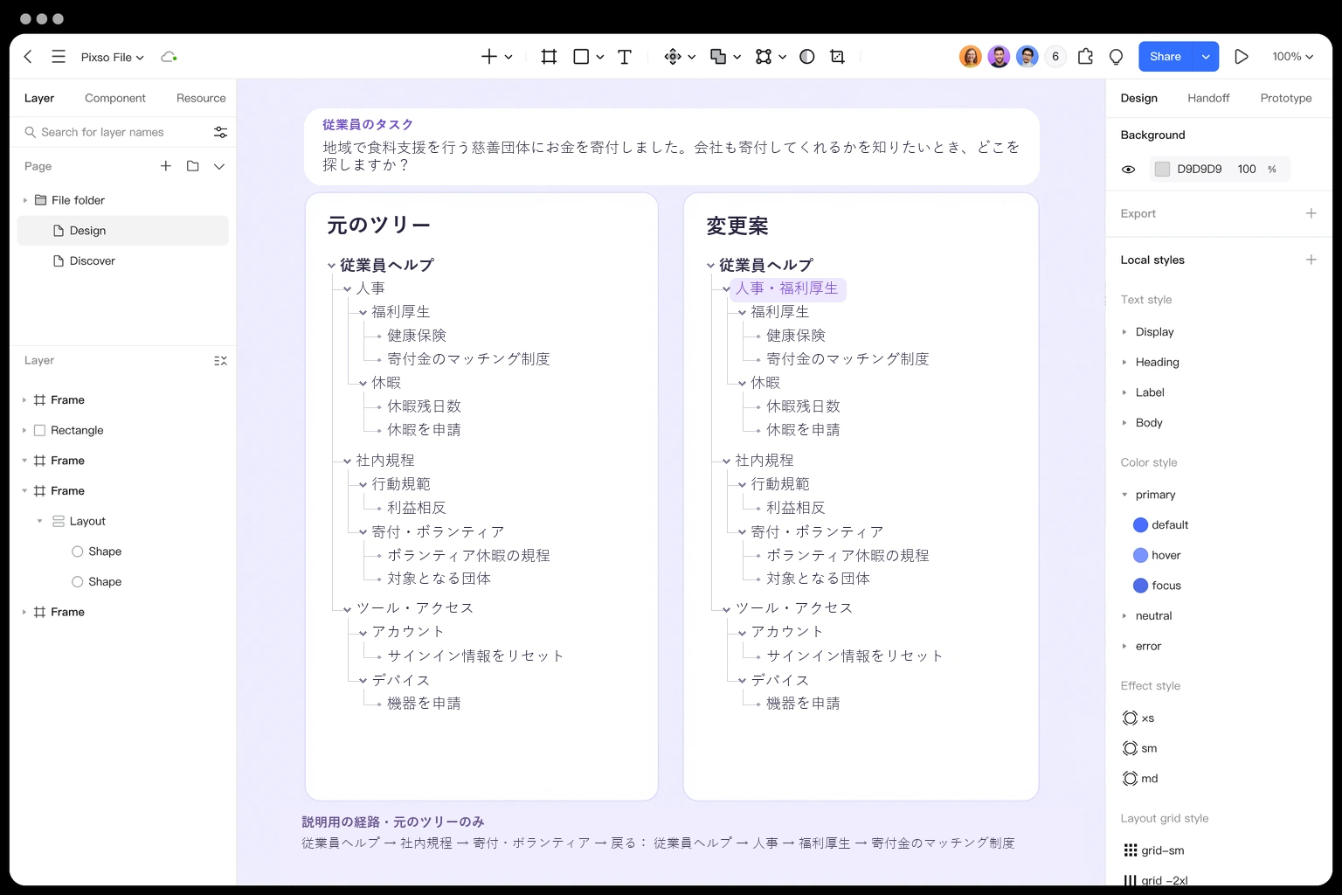Open the Pixso File name dropdown
1342x895 pixels.
[113, 58]
